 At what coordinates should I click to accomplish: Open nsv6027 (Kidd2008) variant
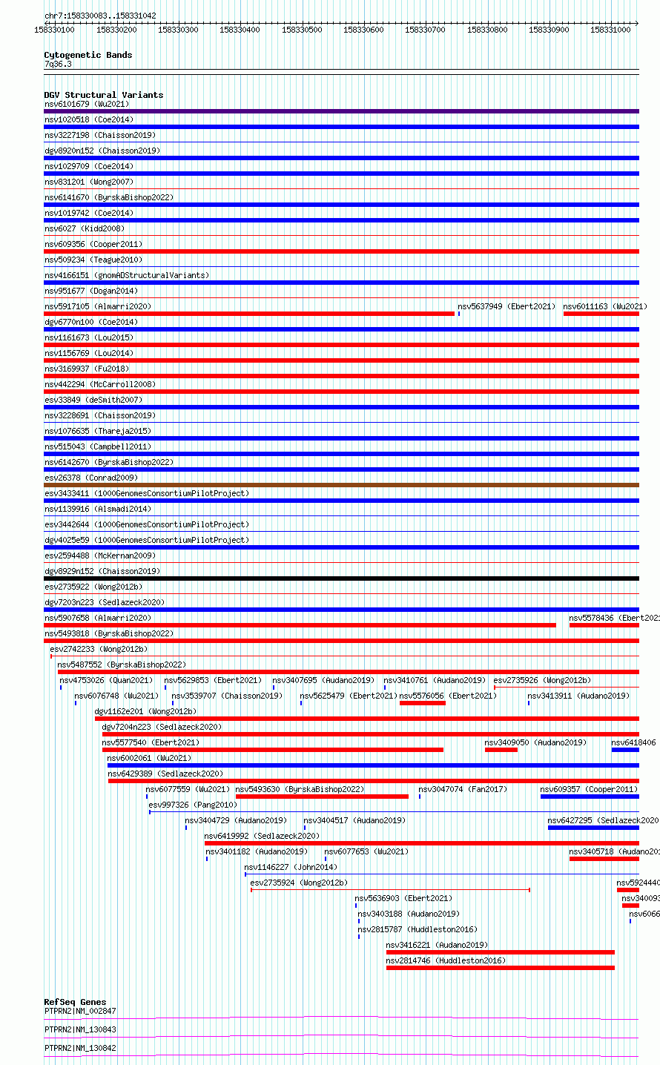click(x=85, y=228)
